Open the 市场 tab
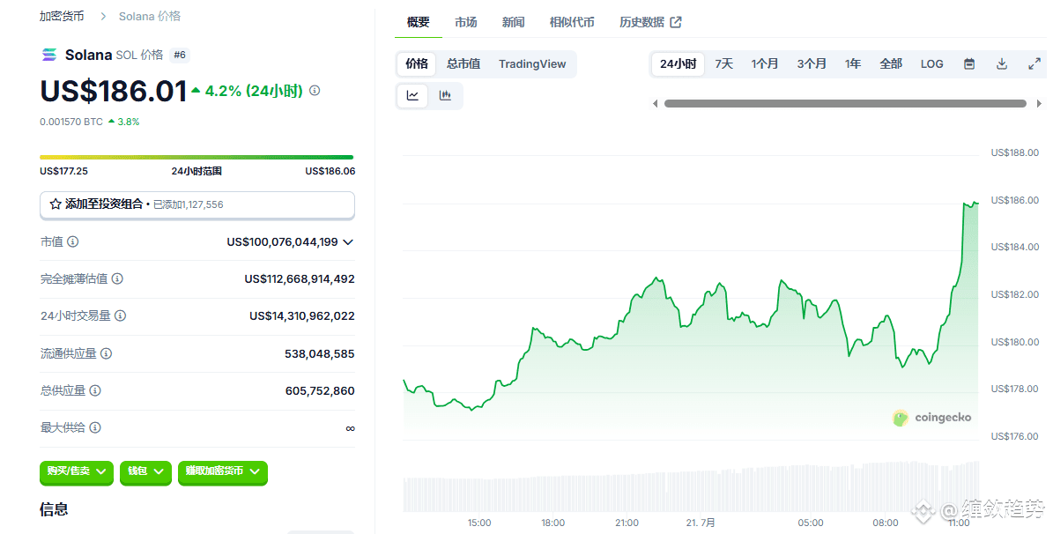This screenshot has width=1053, height=534. tap(465, 22)
